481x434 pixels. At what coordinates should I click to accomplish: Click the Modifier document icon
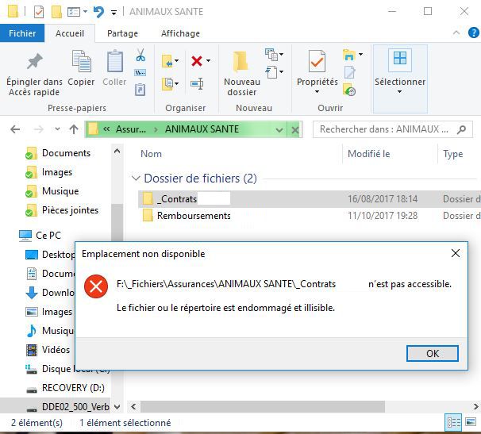(349, 73)
